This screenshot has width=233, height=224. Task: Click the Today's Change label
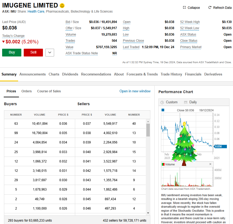(13, 36)
